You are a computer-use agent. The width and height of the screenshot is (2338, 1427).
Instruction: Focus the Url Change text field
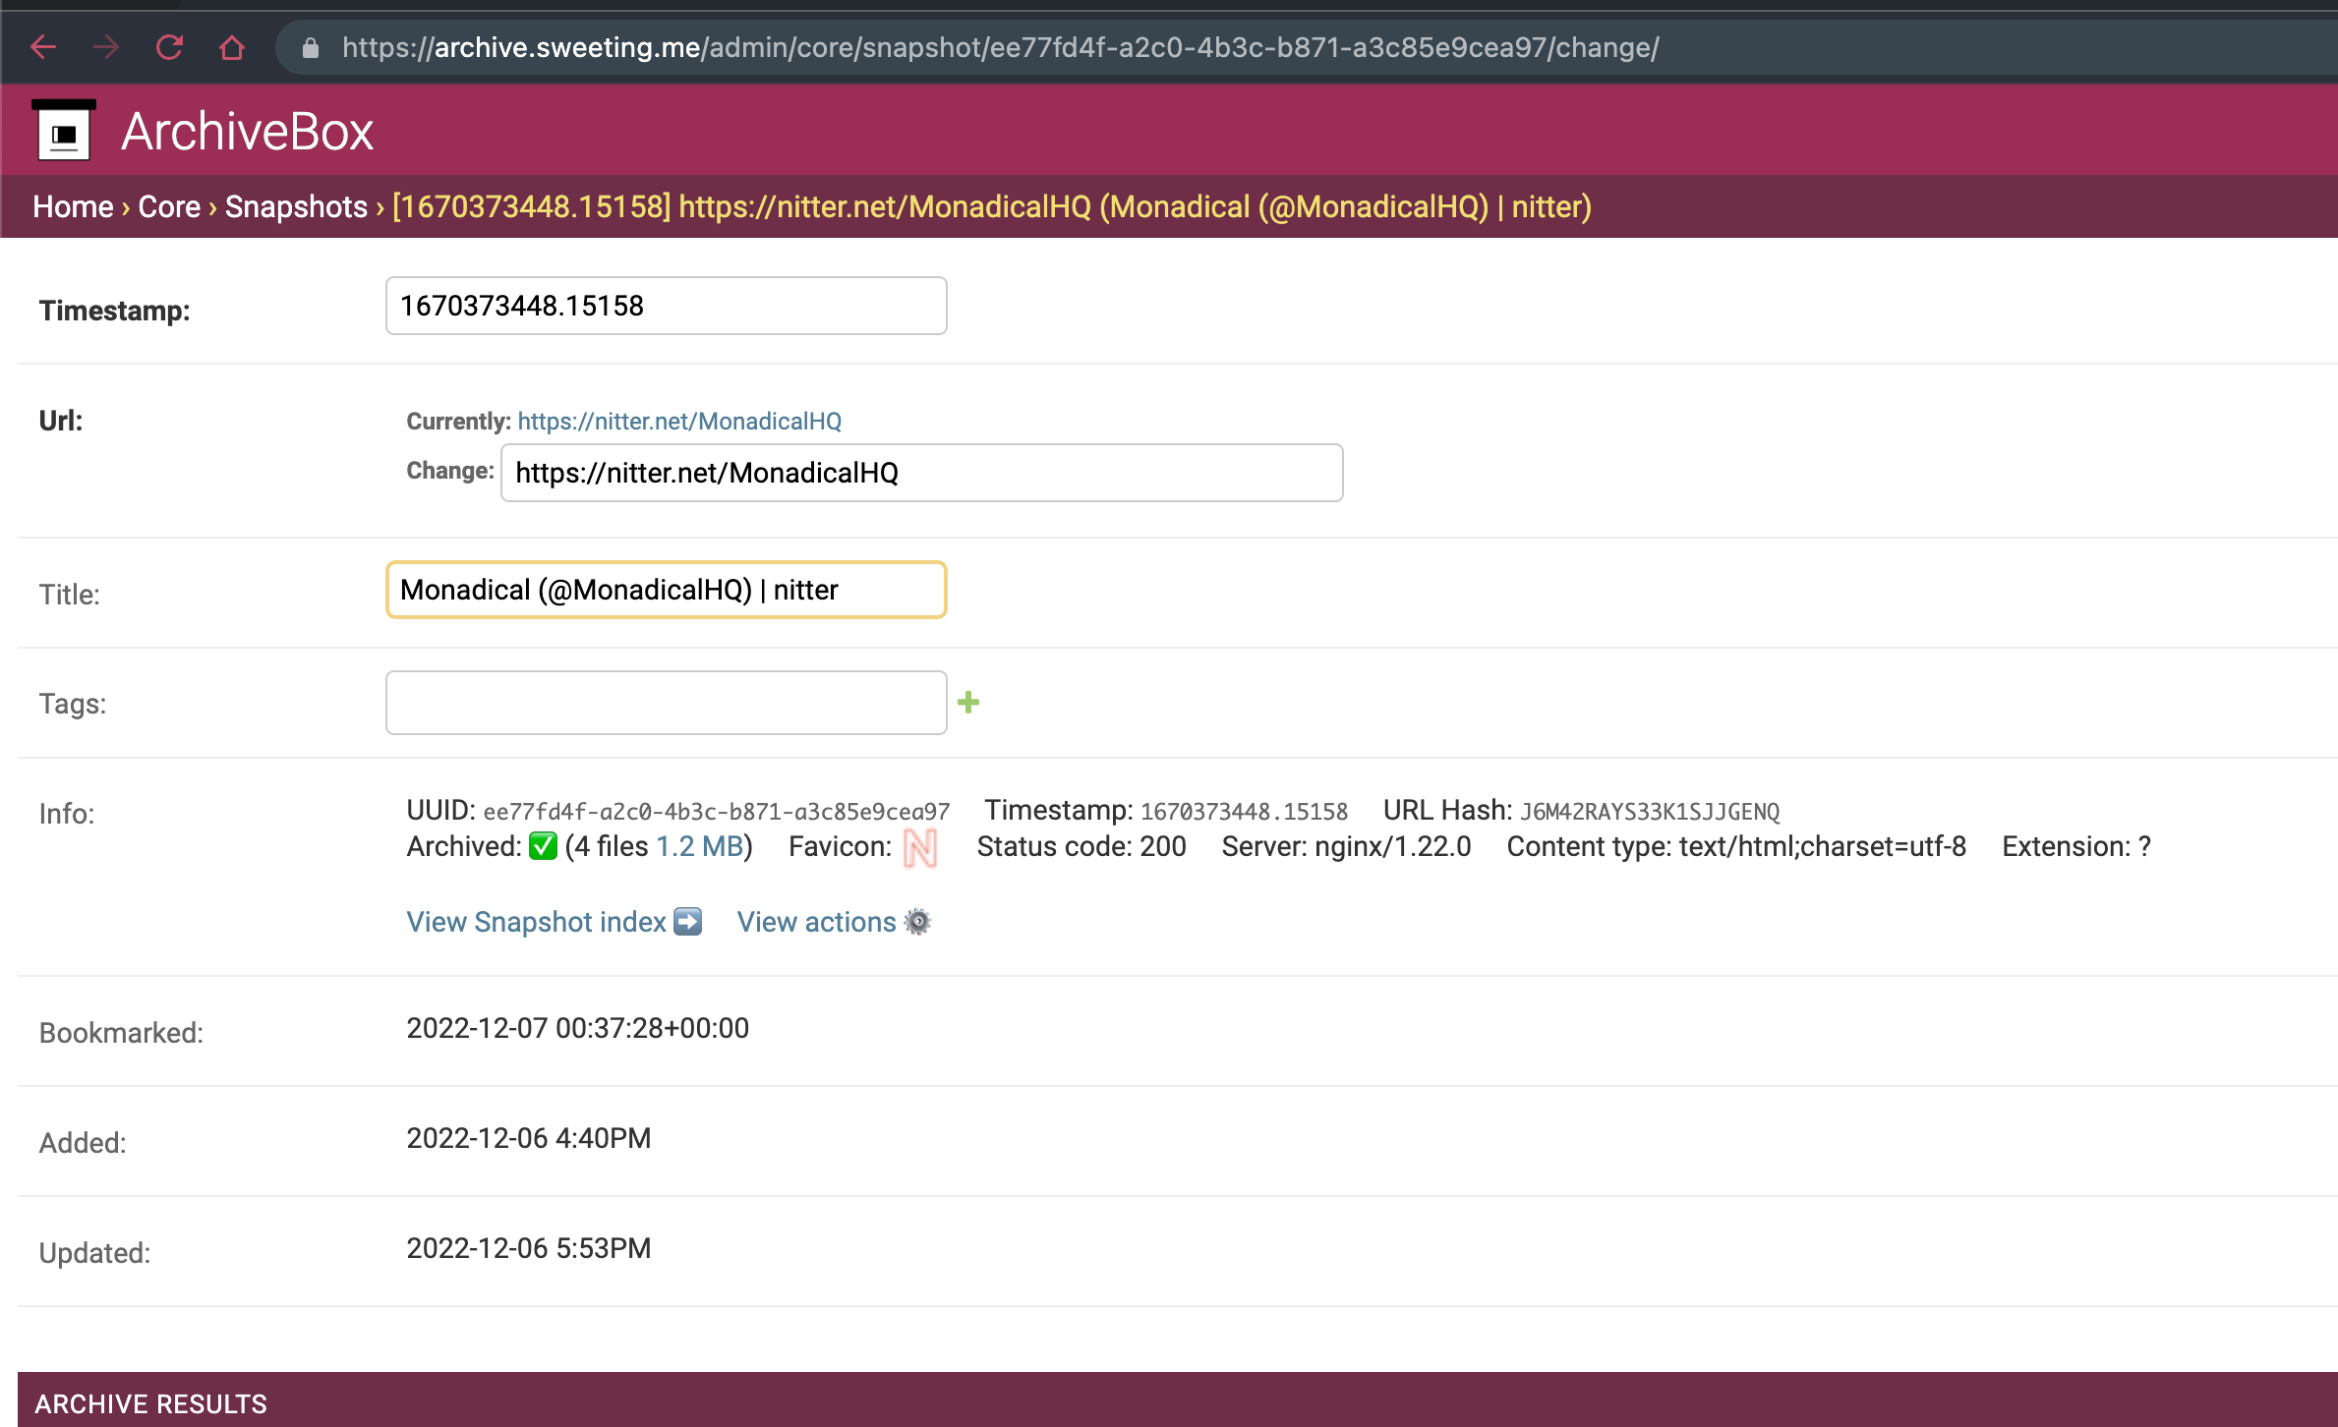(921, 473)
